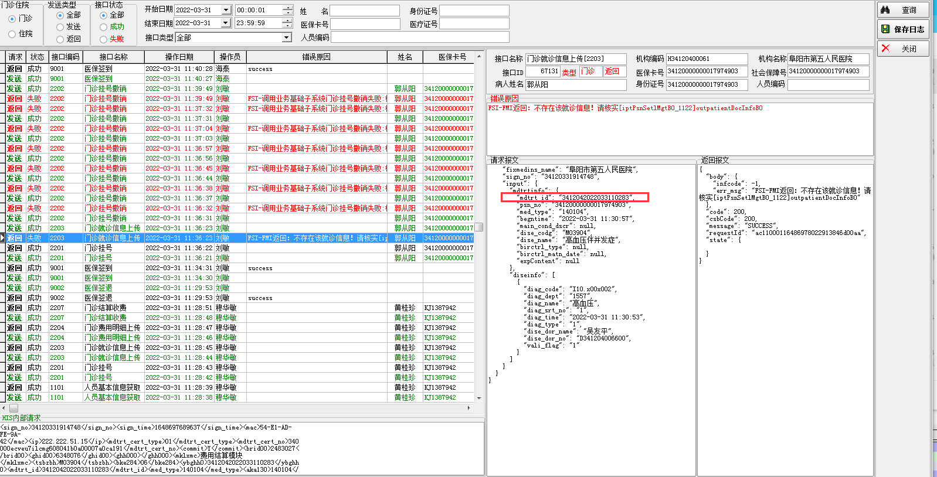Click the end time field 23:59:59
Image resolution: width=937 pixels, height=477 pixels.
(x=259, y=23)
